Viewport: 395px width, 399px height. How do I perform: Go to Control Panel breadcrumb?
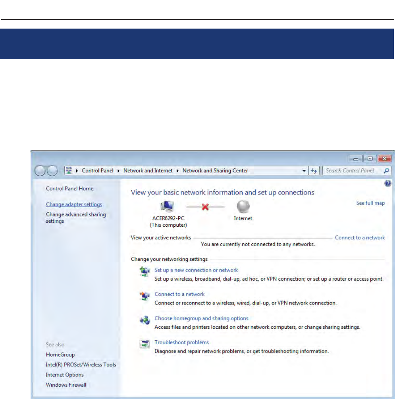(x=98, y=171)
